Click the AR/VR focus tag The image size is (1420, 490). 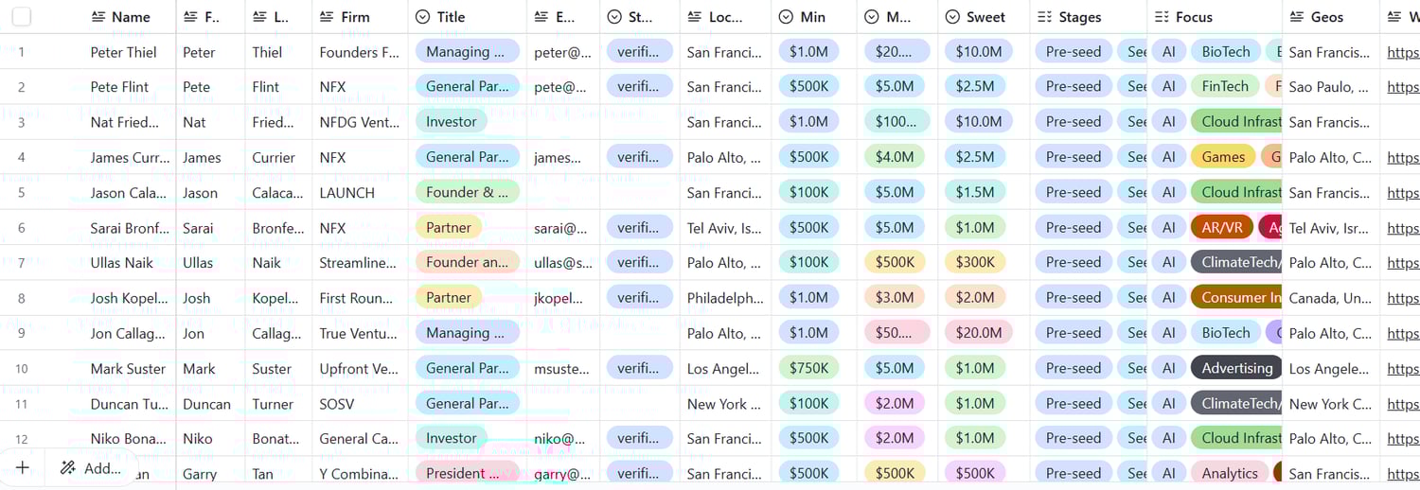tap(1221, 227)
